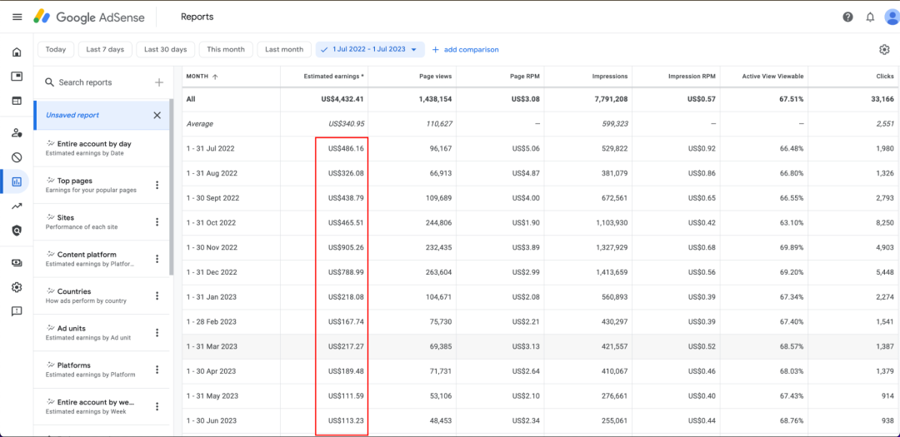Open more options for Top pages report
The height and width of the screenshot is (437, 900).
coord(157,185)
